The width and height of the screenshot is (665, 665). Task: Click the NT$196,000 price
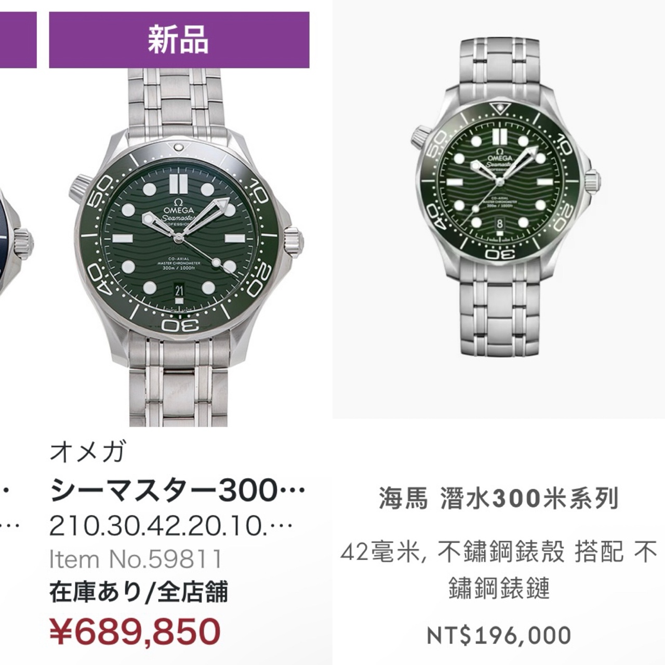[x=499, y=635]
